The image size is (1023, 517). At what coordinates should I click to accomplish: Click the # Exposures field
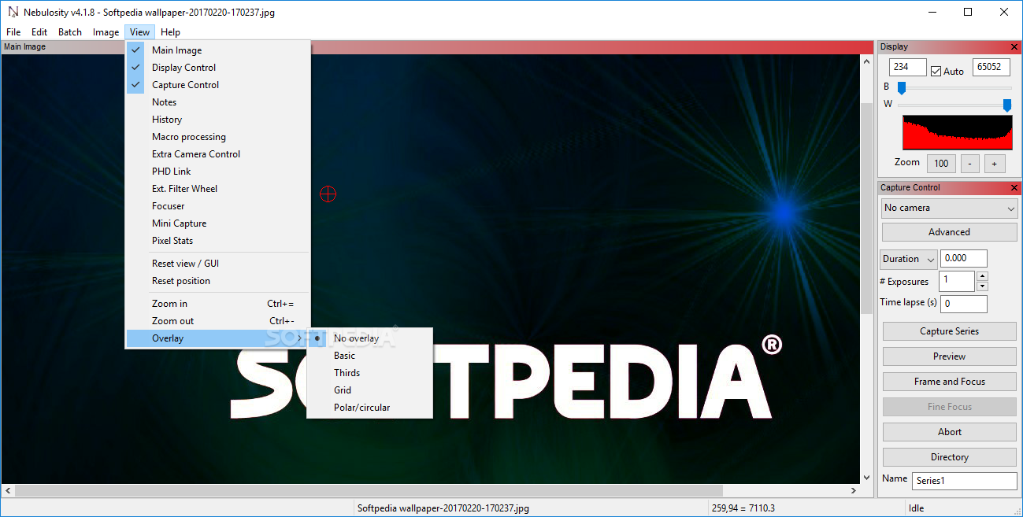coord(958,281)
